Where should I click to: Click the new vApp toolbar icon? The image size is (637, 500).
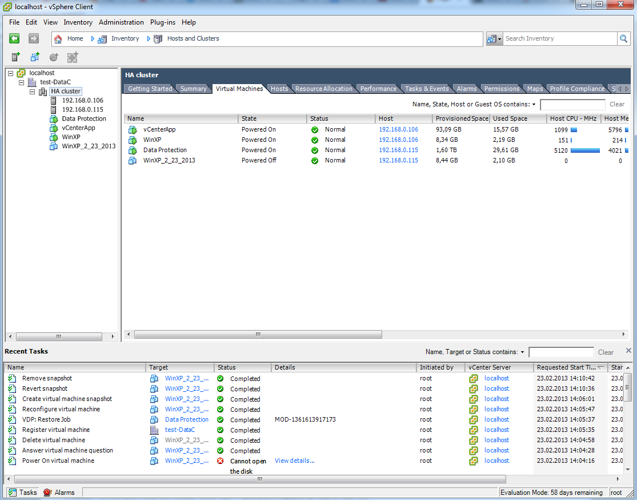click(x=73, y=57)
